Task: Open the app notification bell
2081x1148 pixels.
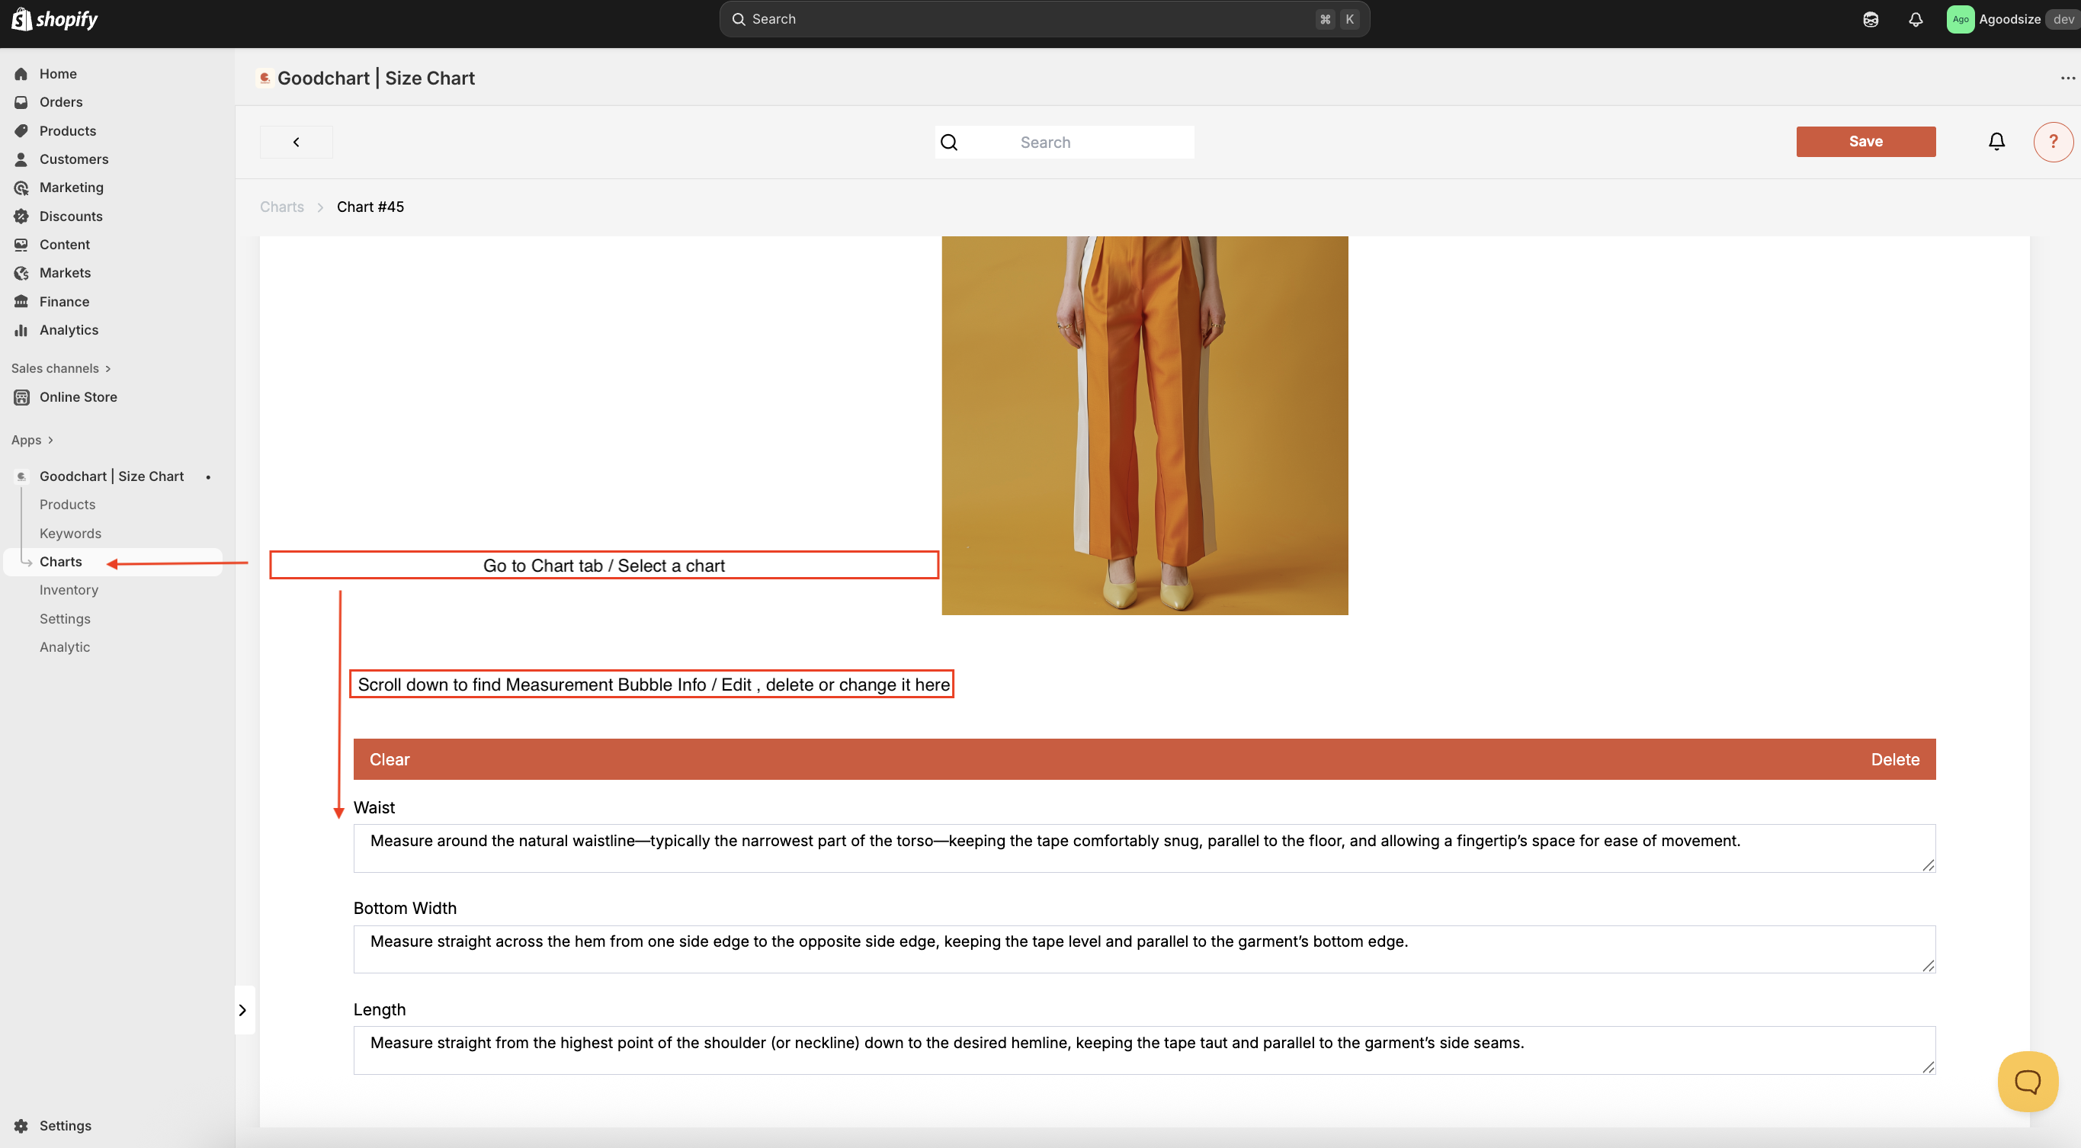Action: 1996,143
